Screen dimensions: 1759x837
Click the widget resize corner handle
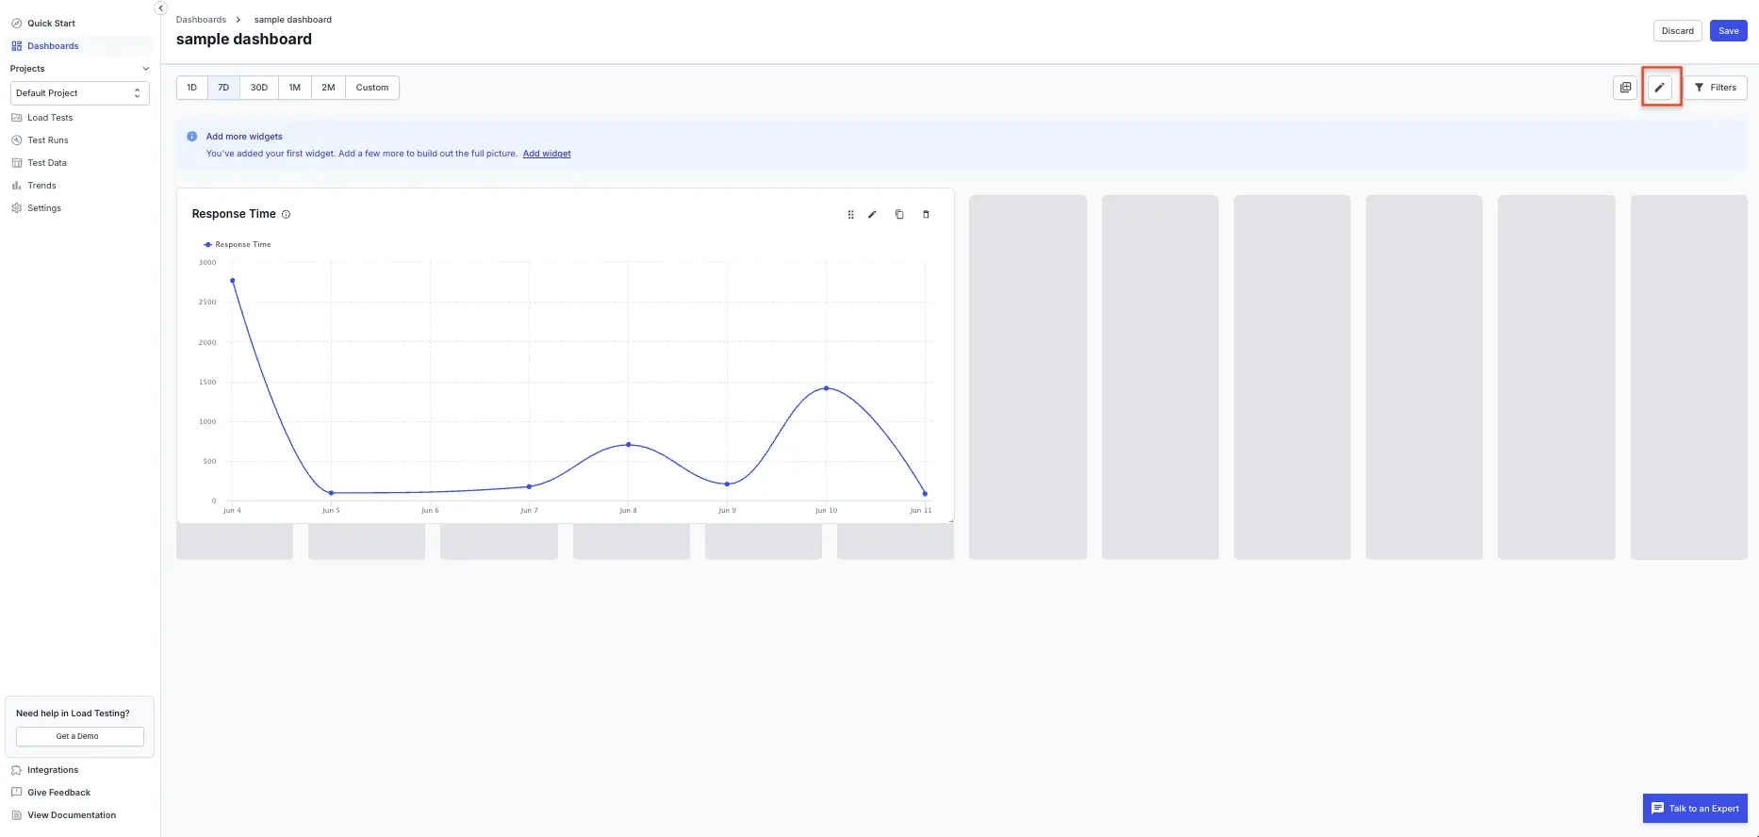pyautogui.click(x=950, y=520)
